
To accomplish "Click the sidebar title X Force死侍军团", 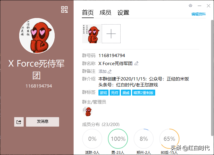I will pos(36,70).
